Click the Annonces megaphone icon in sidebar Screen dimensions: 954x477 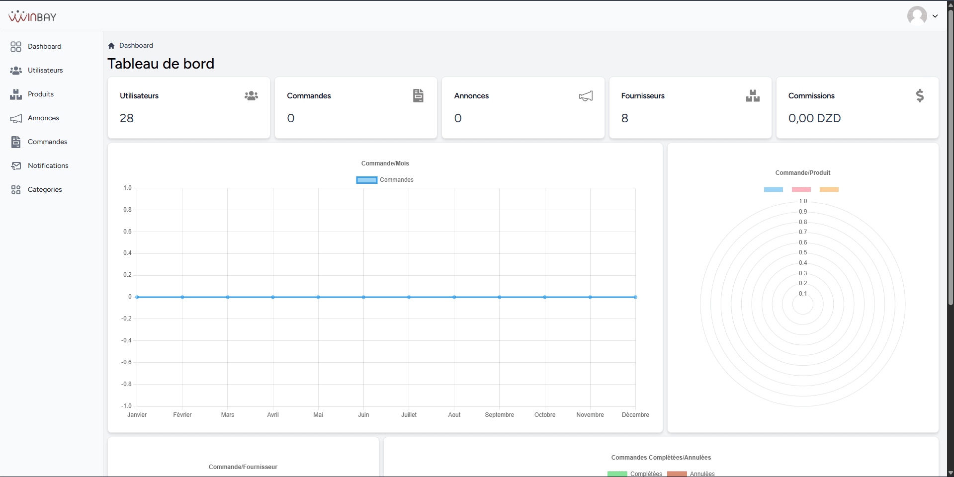pyautogui.click(x=16, y=118)
